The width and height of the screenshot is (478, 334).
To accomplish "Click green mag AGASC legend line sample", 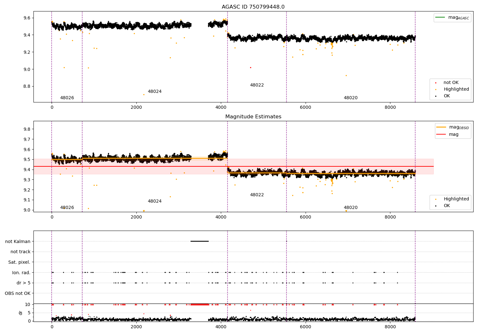I will pyautogui.click(x=440, y=17).
